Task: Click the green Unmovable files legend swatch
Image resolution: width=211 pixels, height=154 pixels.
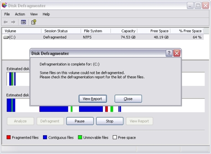Action: (80, 137)
